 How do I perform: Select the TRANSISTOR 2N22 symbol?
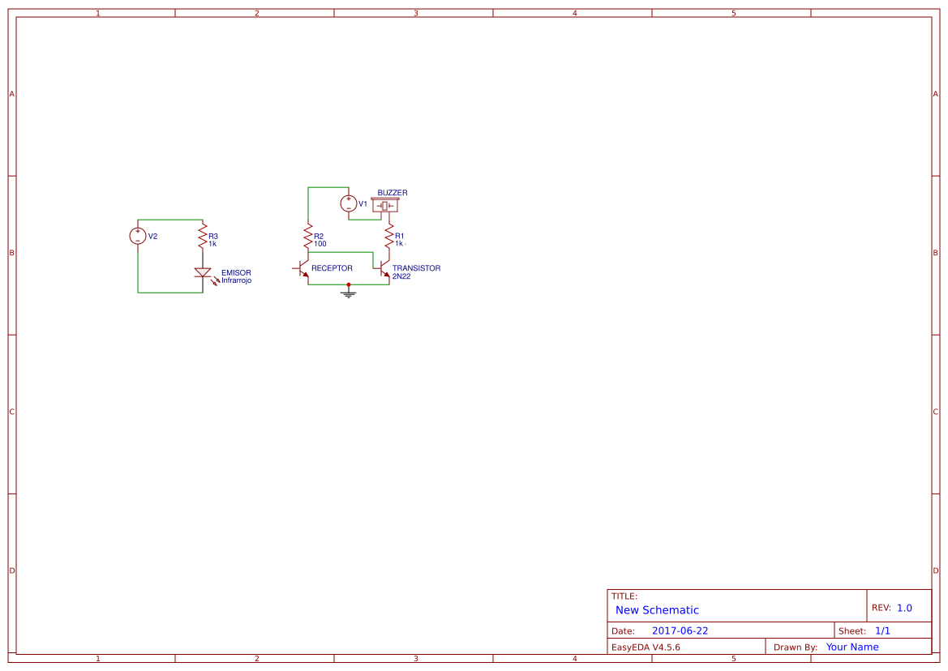(x=383, y=268)
